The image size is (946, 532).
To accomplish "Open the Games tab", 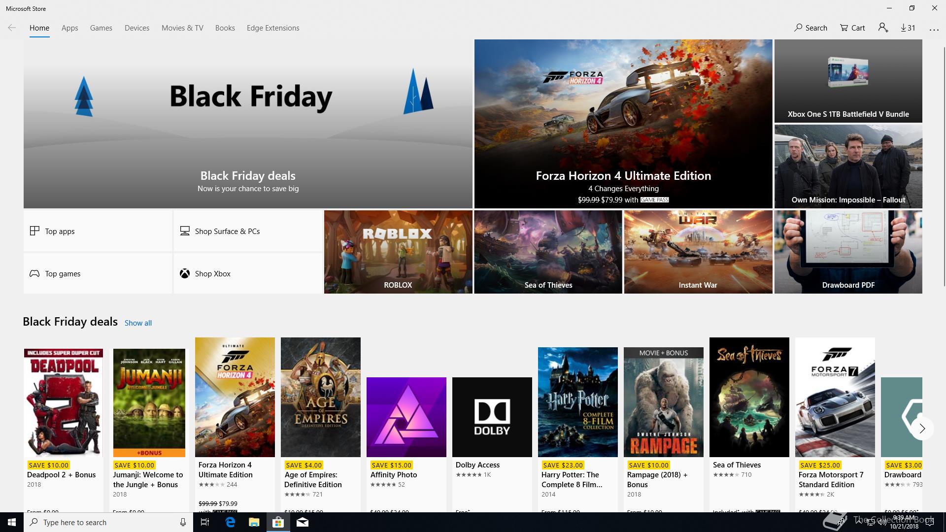I will point(101,28).
